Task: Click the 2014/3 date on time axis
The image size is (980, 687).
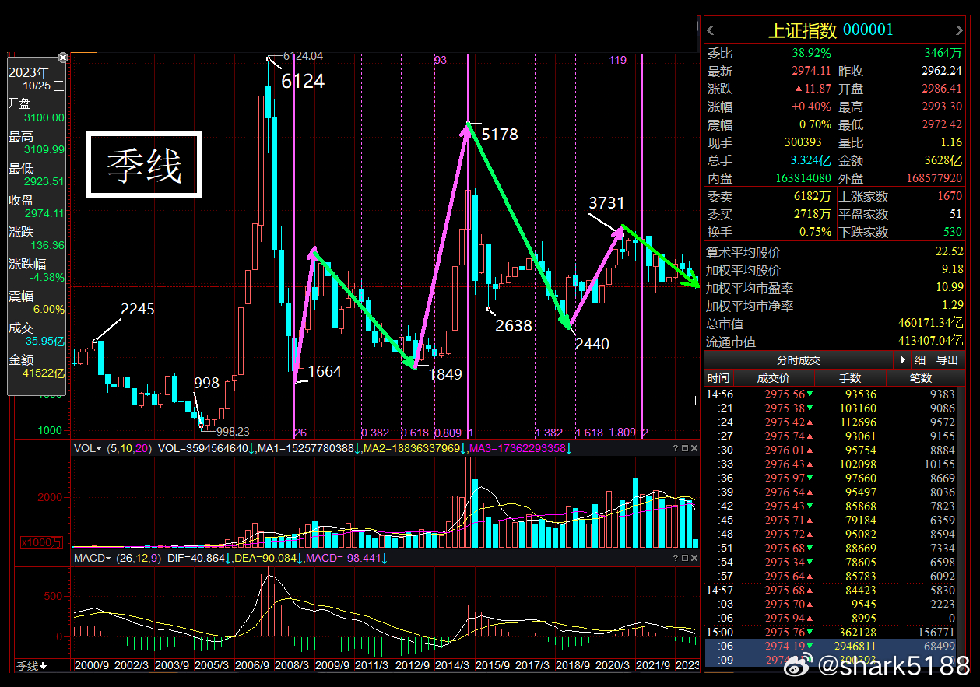Action: pos(452,666)
